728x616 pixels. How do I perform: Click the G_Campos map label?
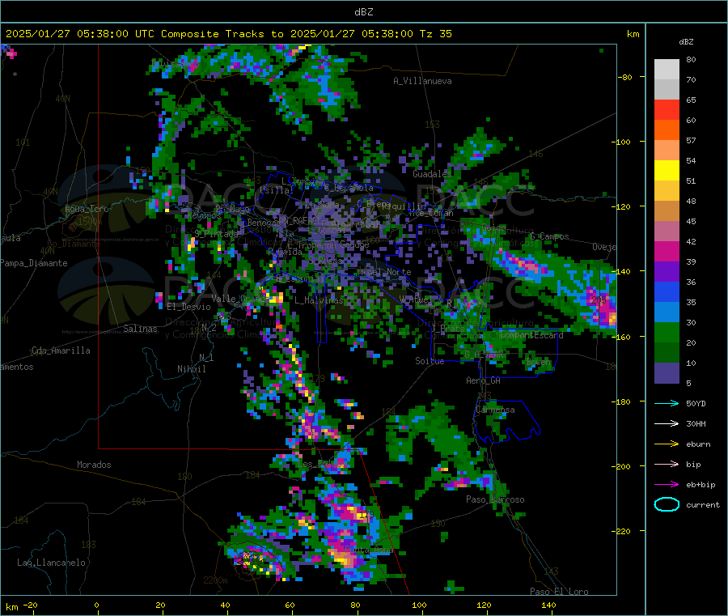coord(549,236)
